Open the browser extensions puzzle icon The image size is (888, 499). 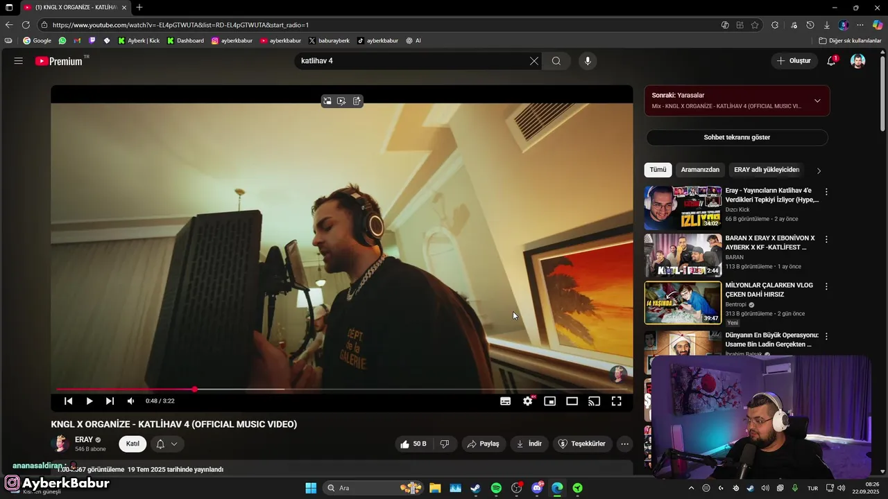775,25
